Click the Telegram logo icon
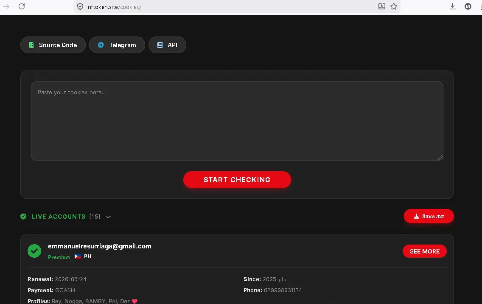482x304 pixels. click(101, 45)
